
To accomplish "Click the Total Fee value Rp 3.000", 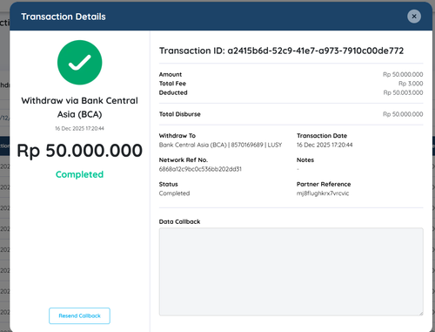I will pyautogui.click(x=411, y=84).
